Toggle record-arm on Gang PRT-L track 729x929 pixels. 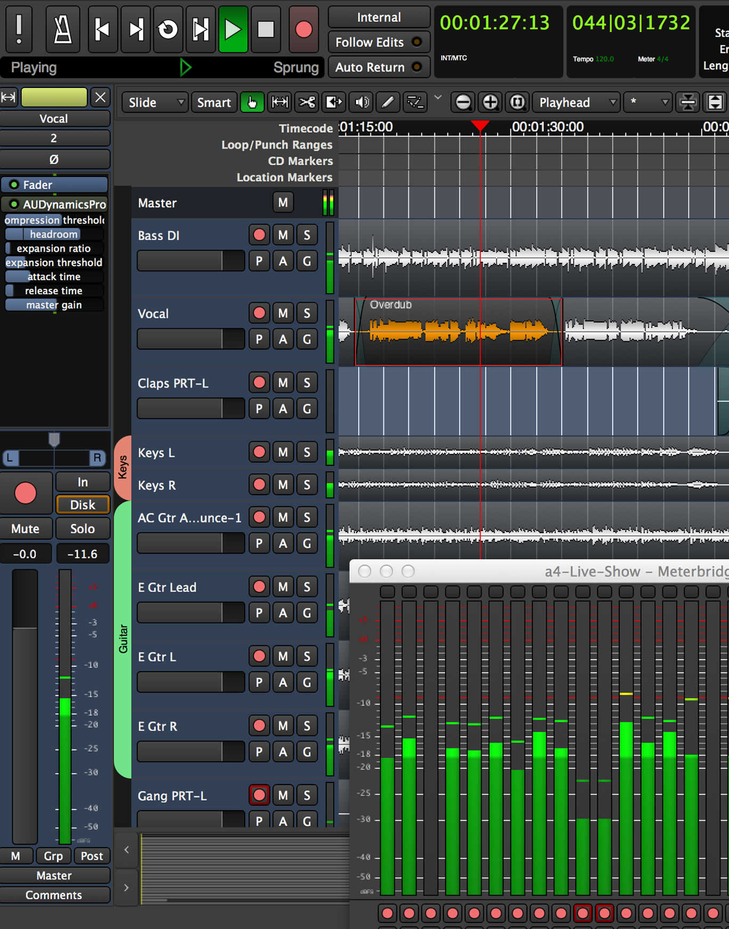pyautogui.click(x=259, y=795)
